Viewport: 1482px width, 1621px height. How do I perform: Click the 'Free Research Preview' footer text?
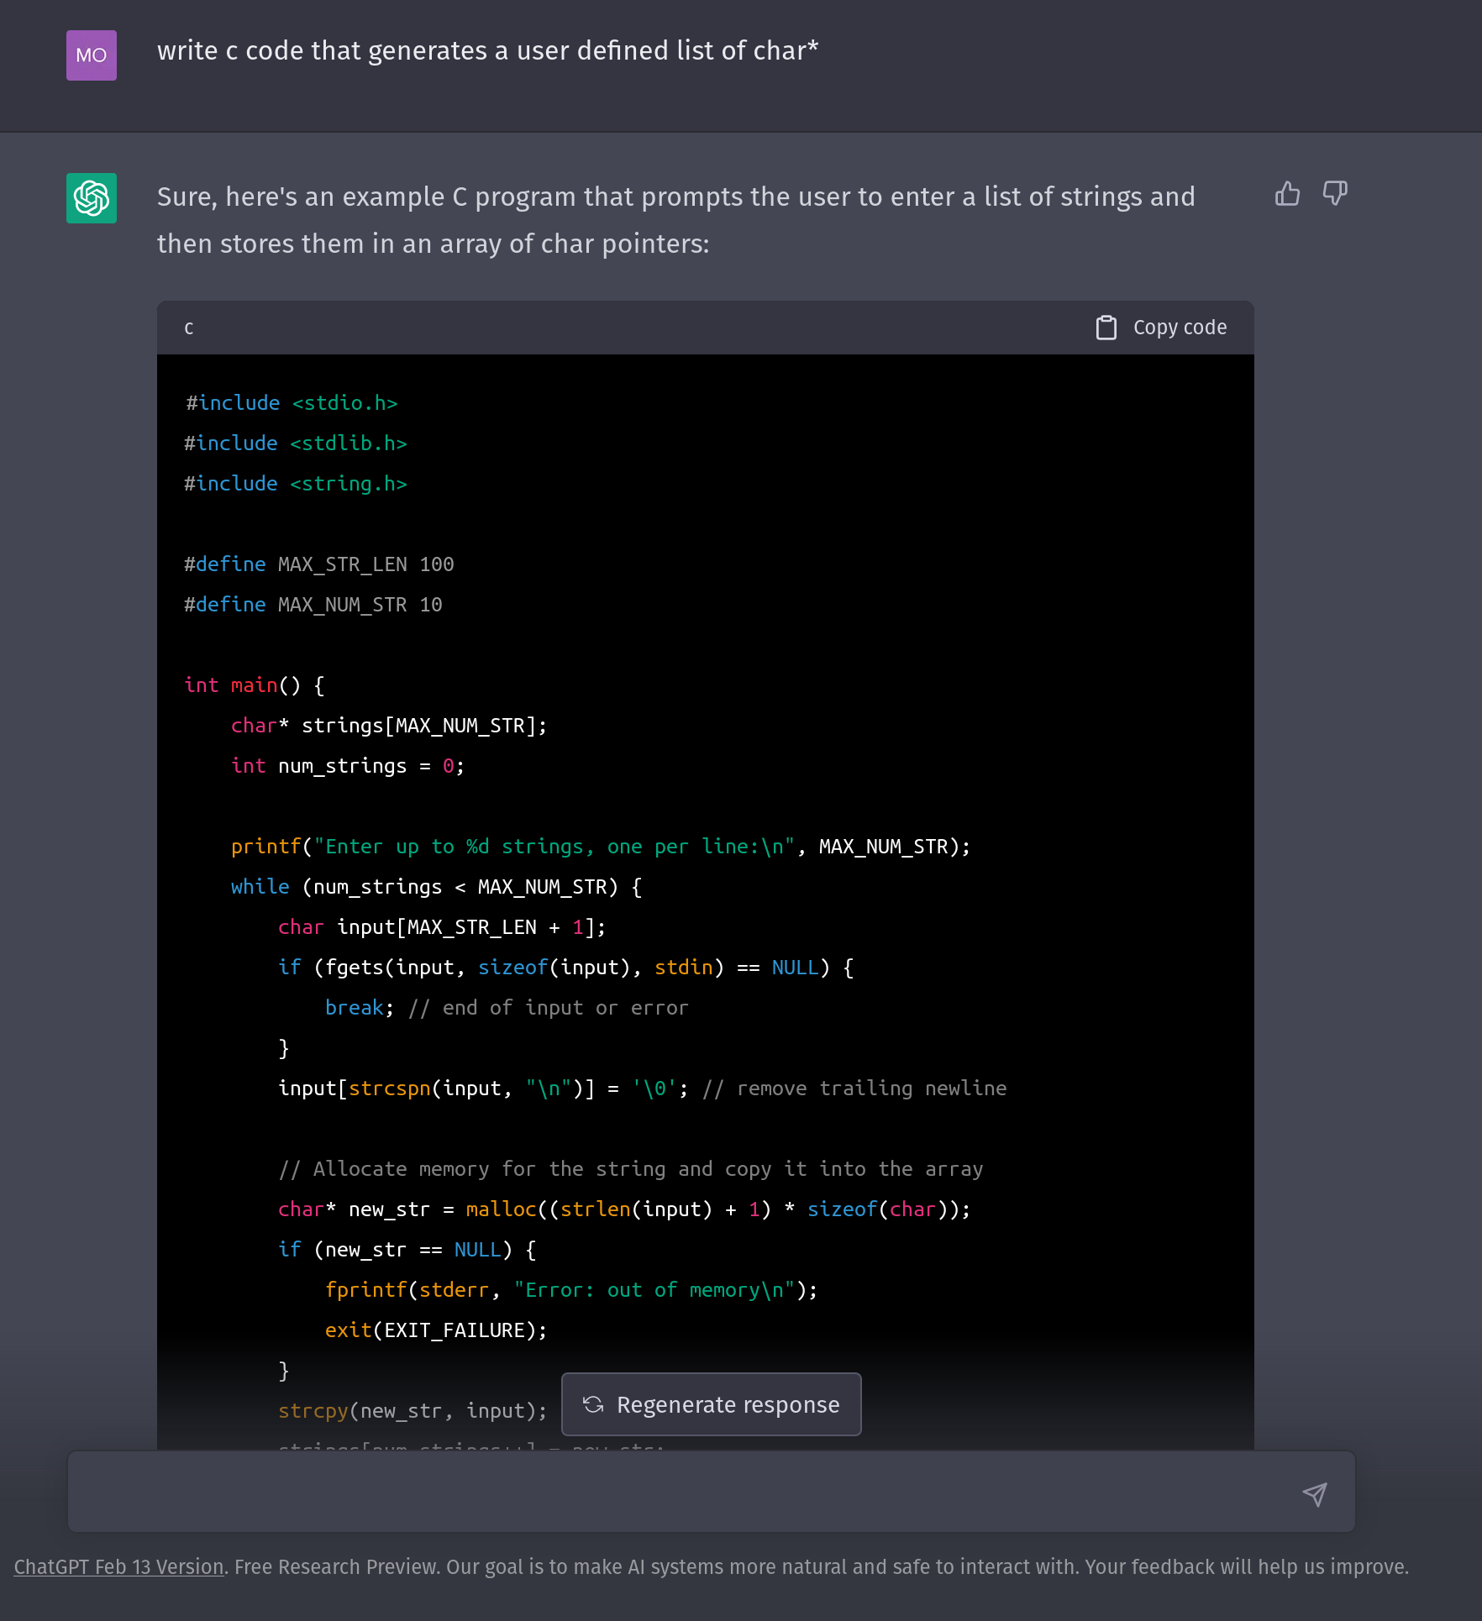337,1567
